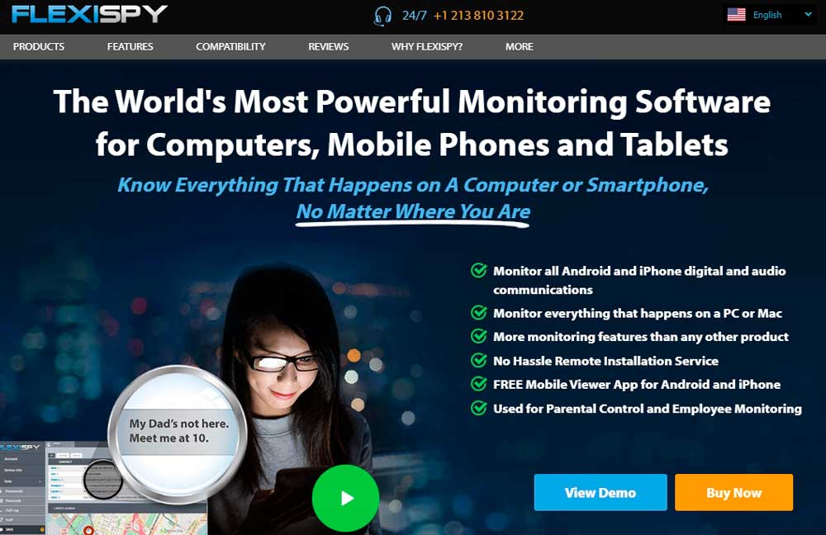Image resolution: width=826 pixels, height=535 pixels.
Task: Click green checkmark beside FREE Mobile Viewer App
Action: pyautogui.click(x=478, y=384)
